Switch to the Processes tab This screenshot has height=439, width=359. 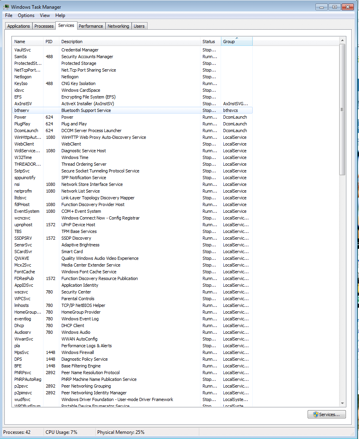[44, 26]
